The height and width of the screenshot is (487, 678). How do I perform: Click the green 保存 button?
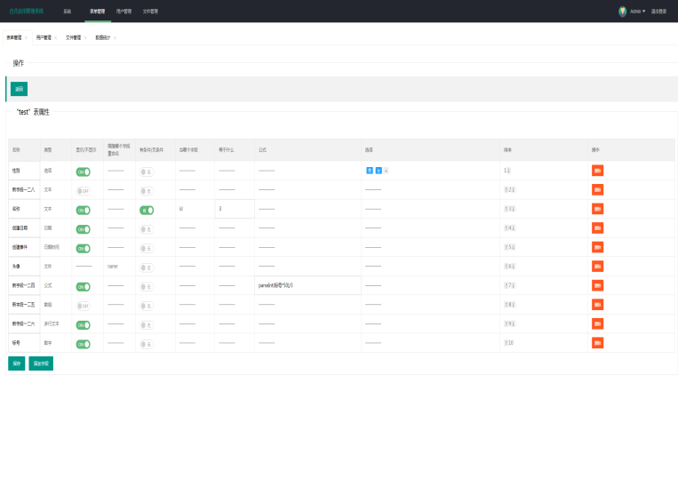(17, 363)
